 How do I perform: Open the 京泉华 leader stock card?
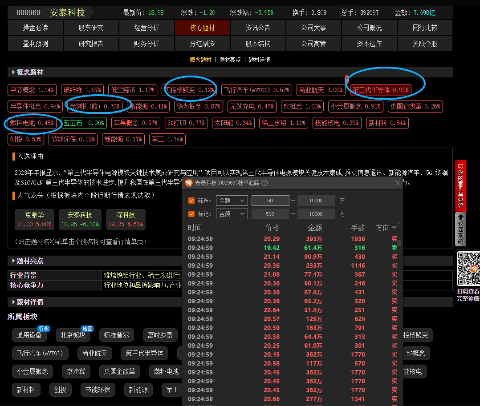35,220
